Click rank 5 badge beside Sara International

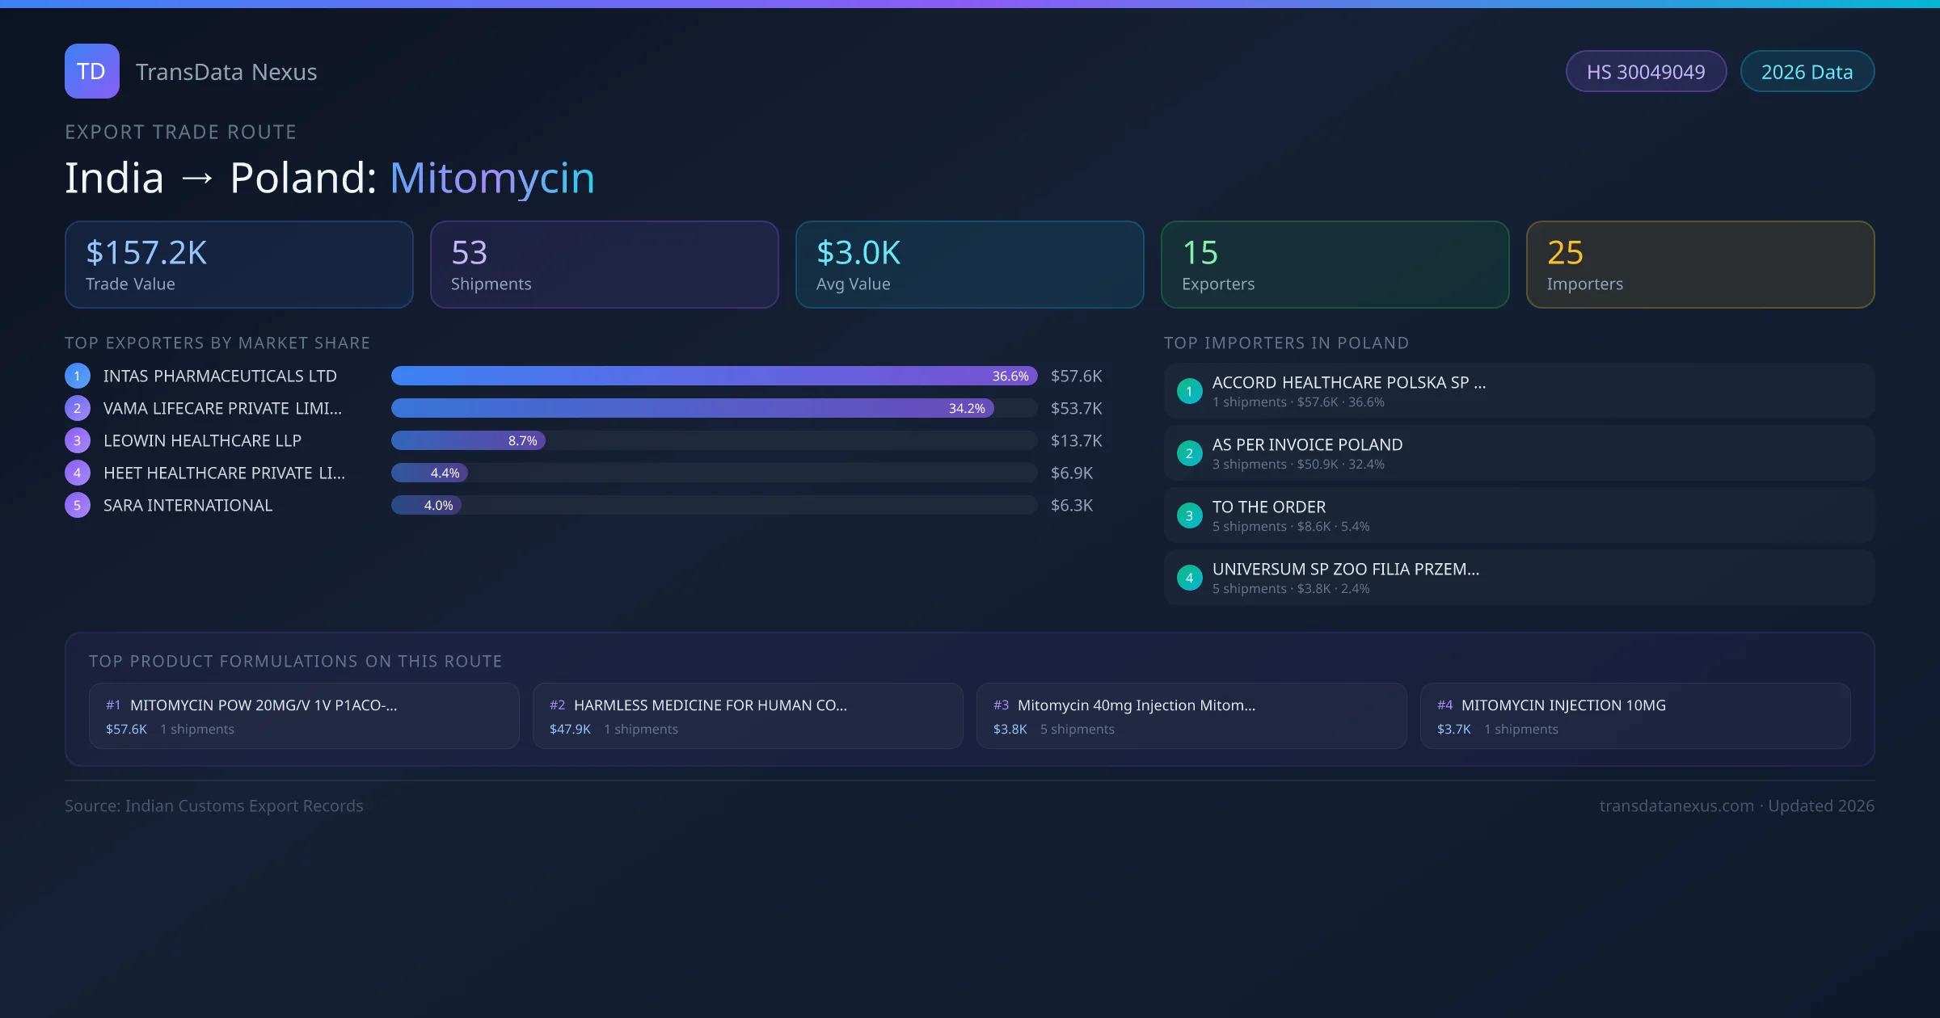point(78,505)
